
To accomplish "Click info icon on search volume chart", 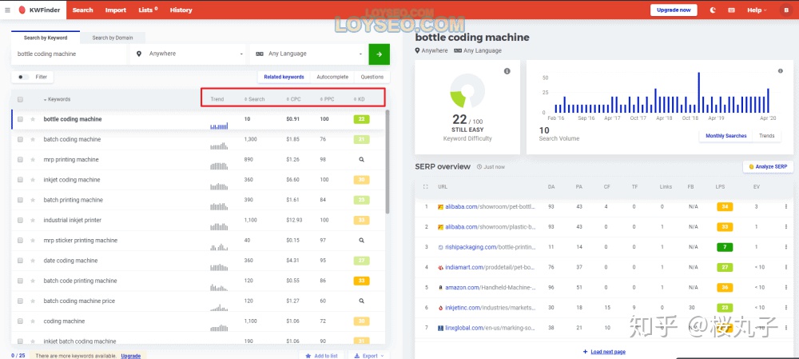I will [780, 71].
